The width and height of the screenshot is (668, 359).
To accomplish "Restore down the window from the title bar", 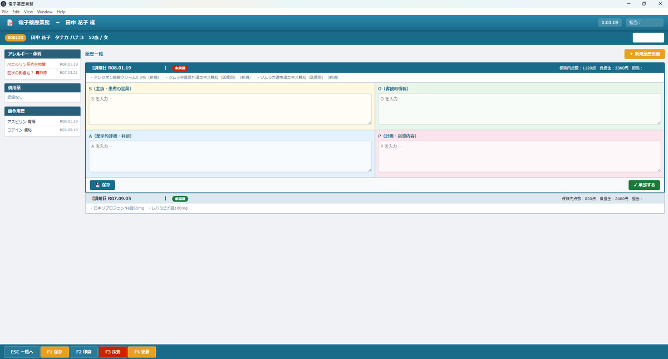I will click(644, 4).
